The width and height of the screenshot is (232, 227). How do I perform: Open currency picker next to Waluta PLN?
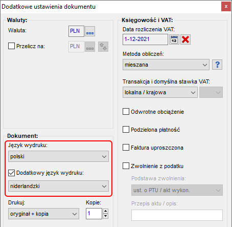coord(90,31)
